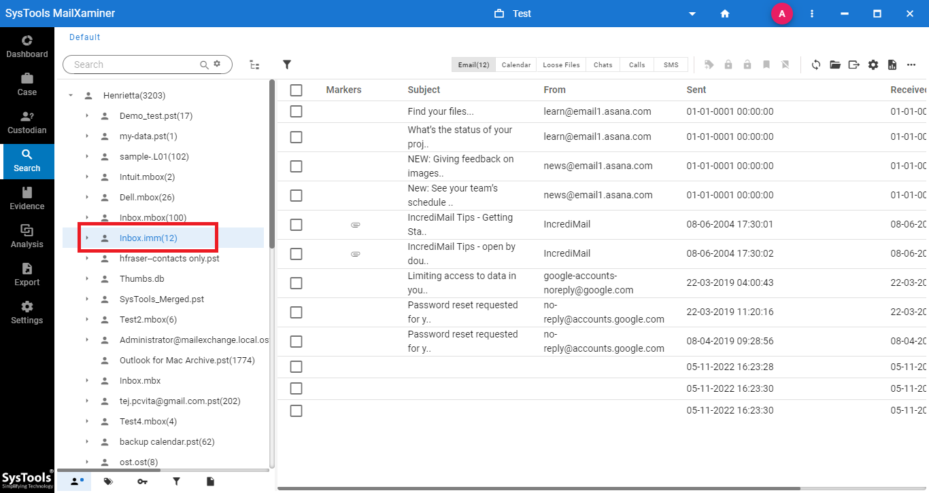Open Settings in the left sidebar
The image size is (929, 493).
coord(27,312)
